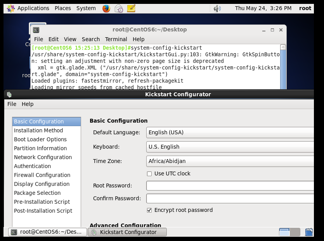Screen dimensions: 324x241
Task: Select Post-Installation Script section
Action: tap(47, 211)
